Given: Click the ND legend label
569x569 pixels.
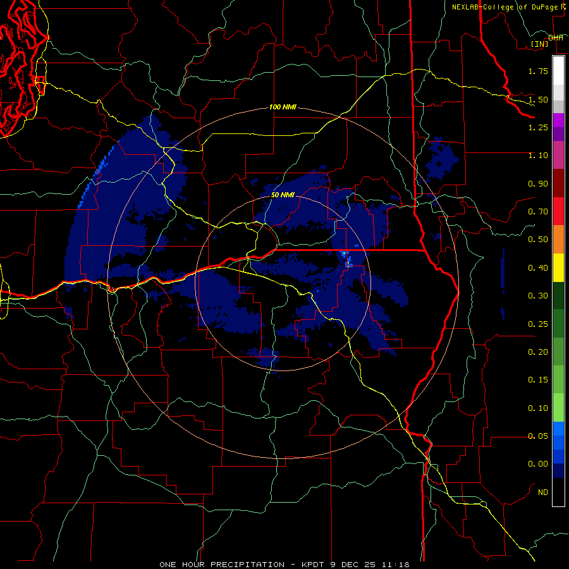Looking at the screenshot, I should click(543, 493).
